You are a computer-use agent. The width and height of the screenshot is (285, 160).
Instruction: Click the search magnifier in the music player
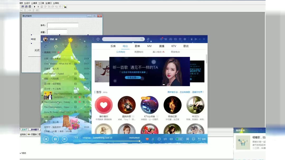coord(142,39)
